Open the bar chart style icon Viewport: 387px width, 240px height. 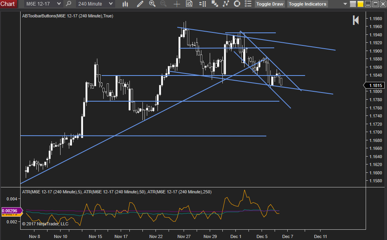(125, 4)
